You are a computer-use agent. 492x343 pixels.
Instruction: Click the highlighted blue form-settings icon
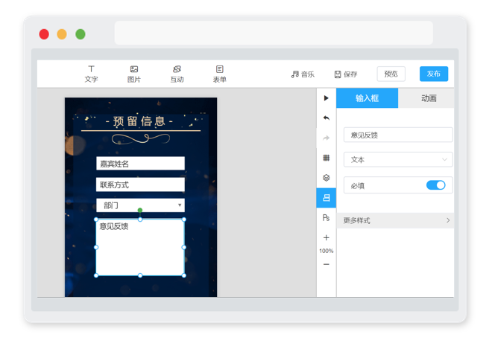327,198
